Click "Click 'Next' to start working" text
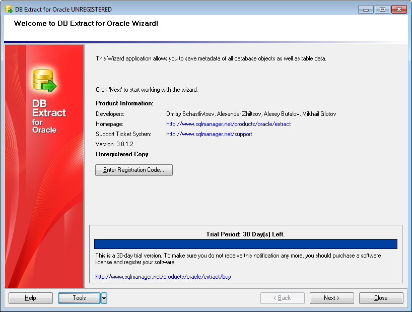 147,90
